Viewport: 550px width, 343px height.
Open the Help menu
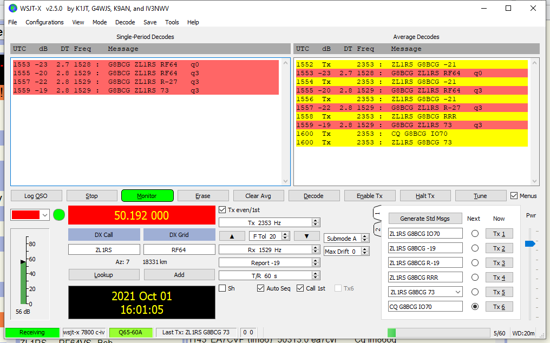click(193, 22)
